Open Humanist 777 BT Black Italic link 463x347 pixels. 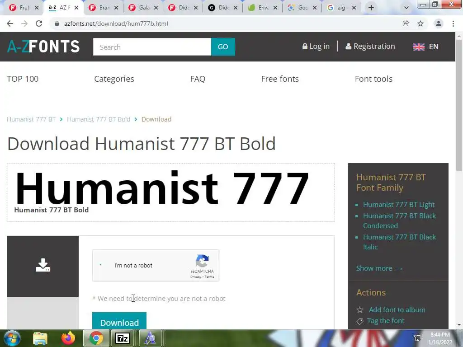pos(399,242)
